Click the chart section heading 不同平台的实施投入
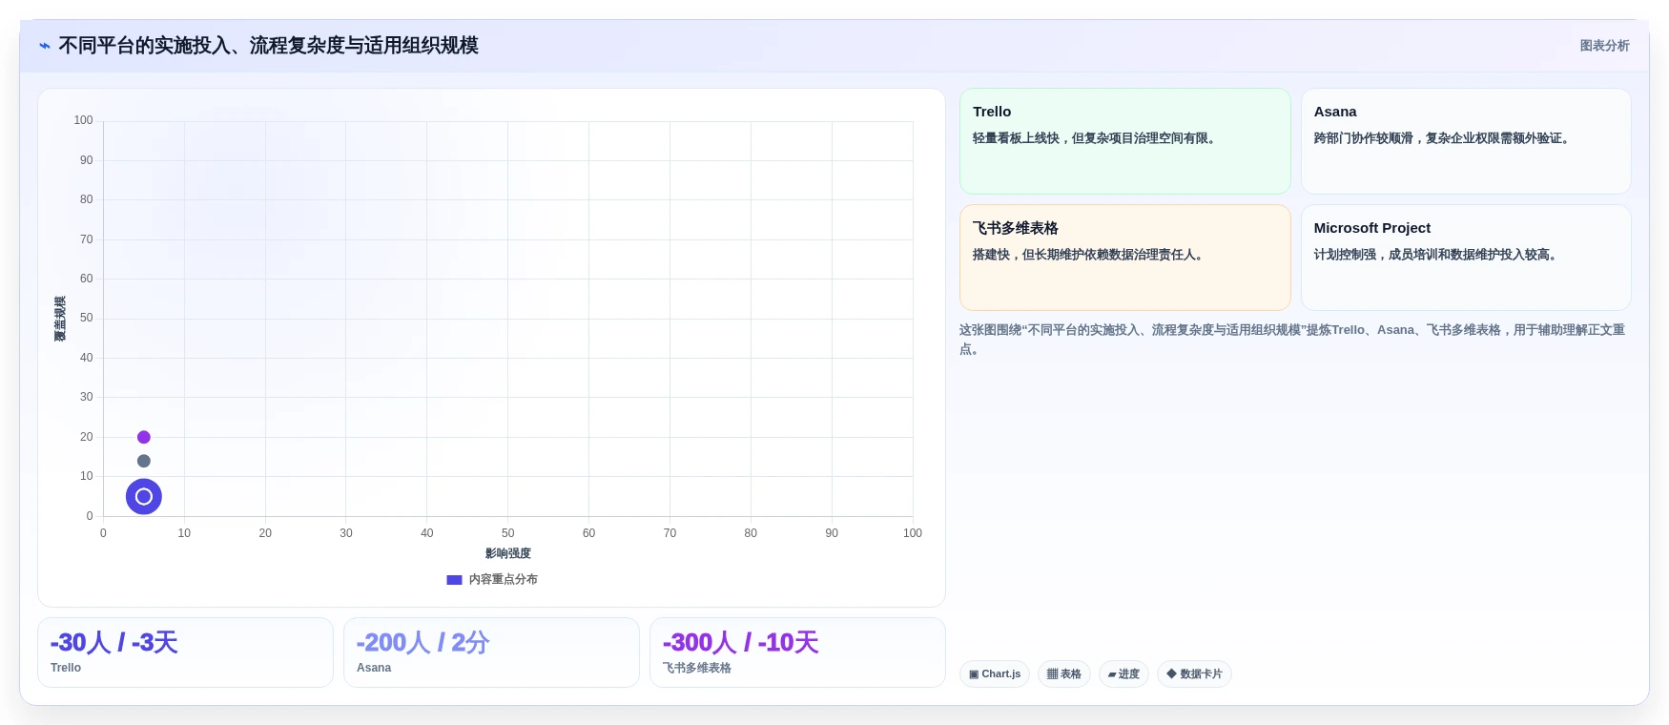Screen dimensions: 1669x725 [268, 46]
